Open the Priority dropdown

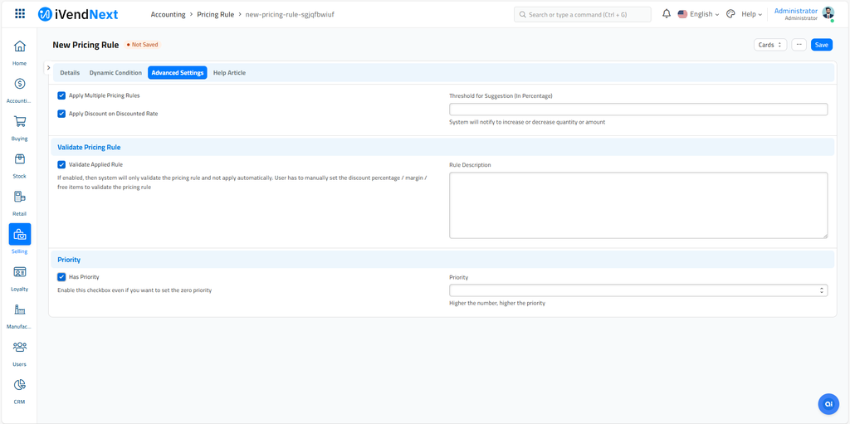[637, 290]
